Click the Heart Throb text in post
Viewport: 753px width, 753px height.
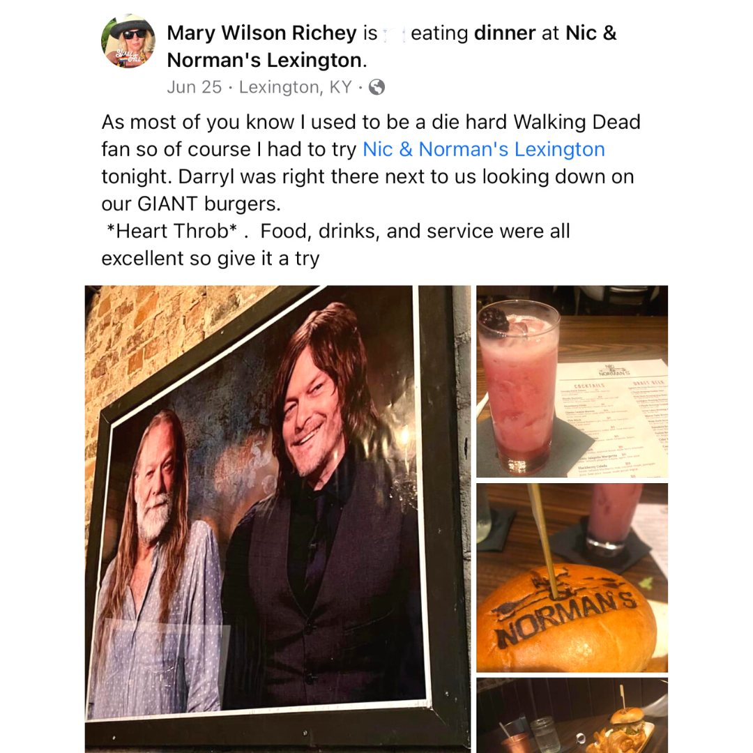172,231
